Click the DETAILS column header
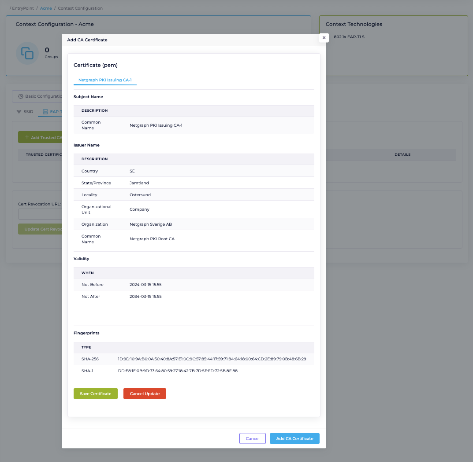 (402, 155)
